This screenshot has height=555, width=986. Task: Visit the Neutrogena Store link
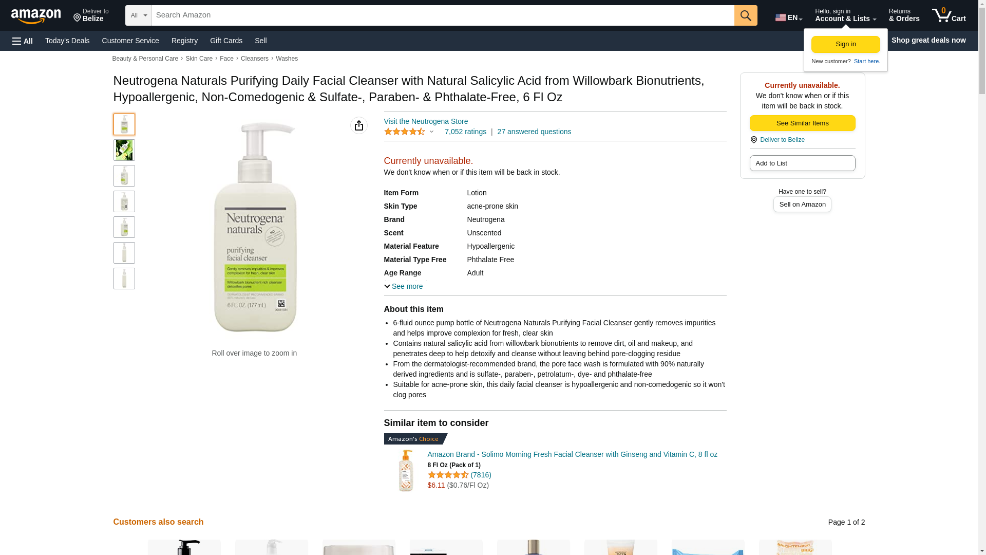pyautogui.click(x=426, y=121)
